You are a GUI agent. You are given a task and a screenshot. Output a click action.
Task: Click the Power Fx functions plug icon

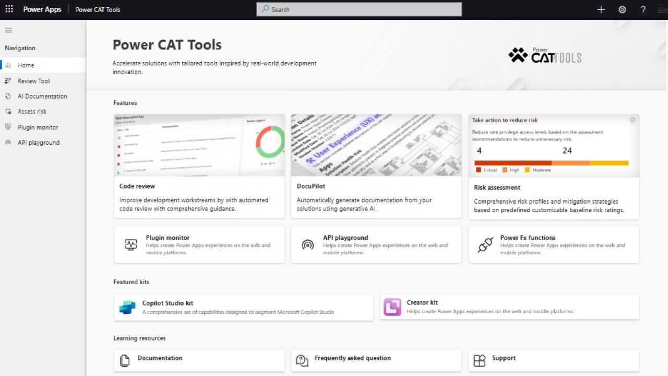pos(485,244)
